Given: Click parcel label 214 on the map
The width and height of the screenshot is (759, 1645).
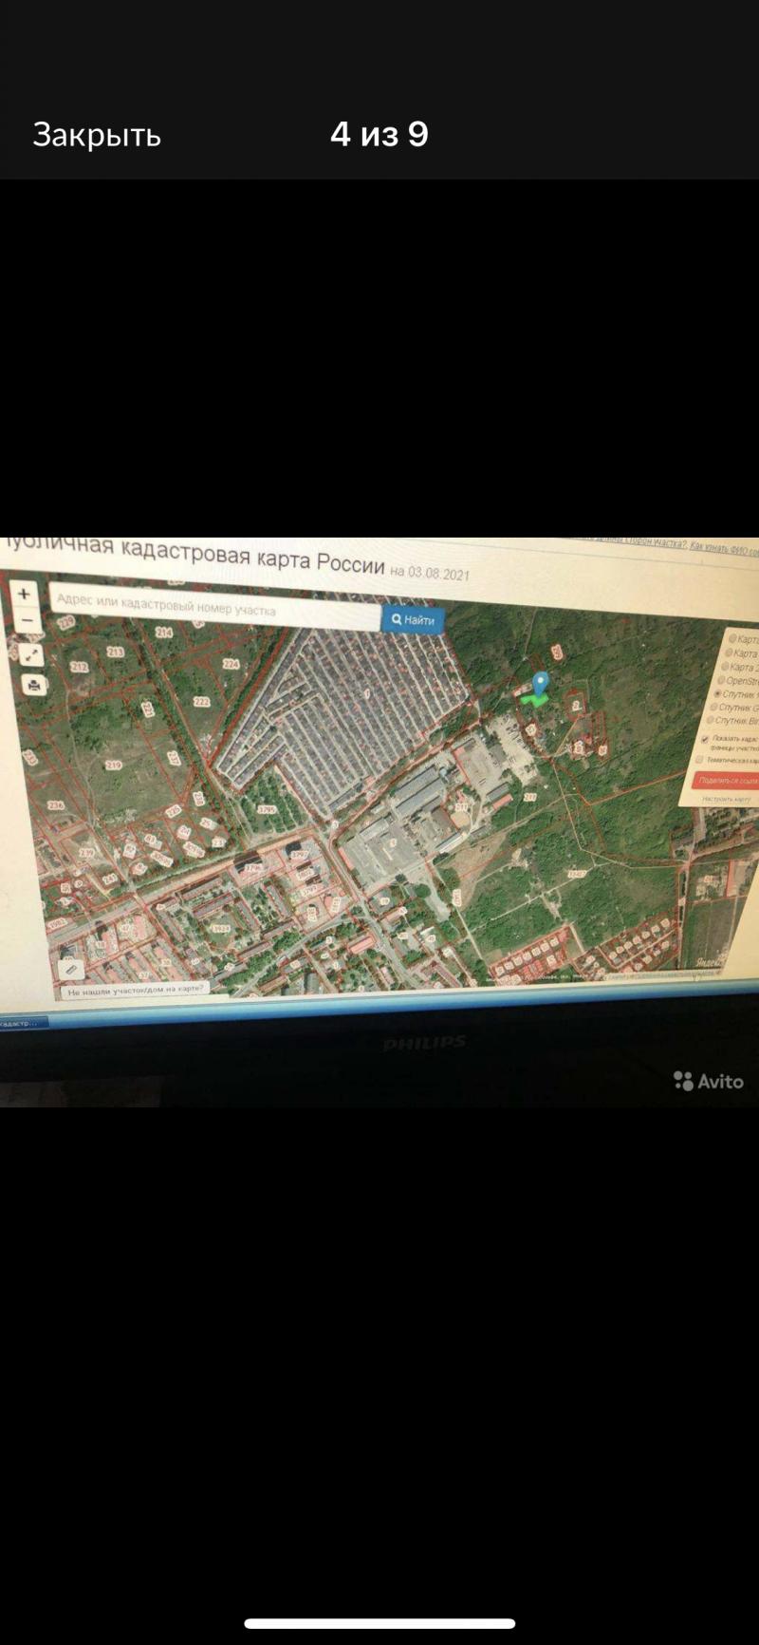Looking at the screenshot, I should (164, 632).
